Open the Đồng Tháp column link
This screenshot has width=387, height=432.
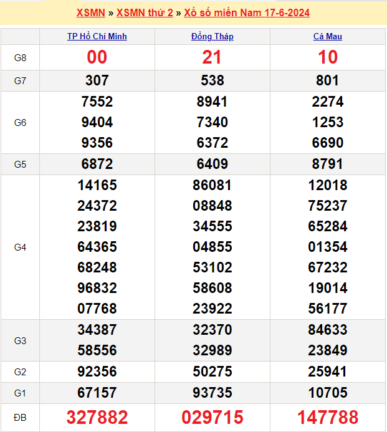pyautogui.click(x=213, y=37)
